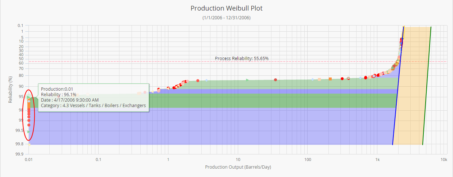
Task: Select the dark red circle point between 10 and 100
Action: click(x=275, y=80)
